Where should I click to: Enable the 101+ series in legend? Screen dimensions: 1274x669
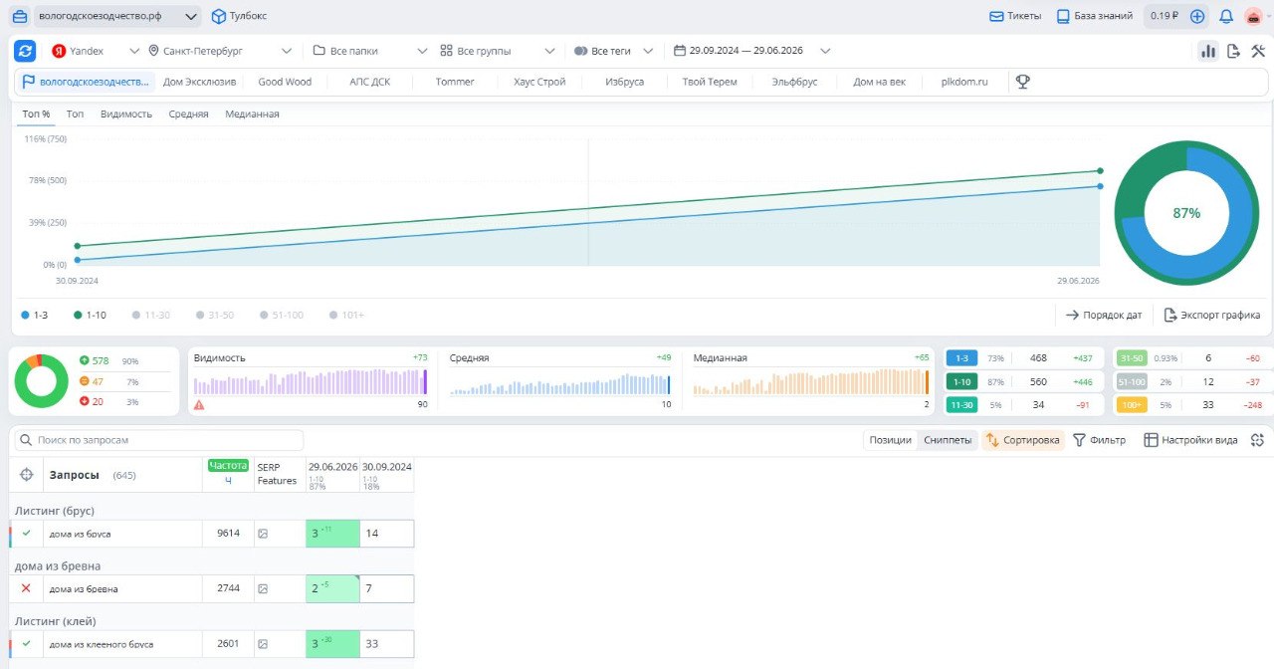pyautogui.click(x=346, y=315)
